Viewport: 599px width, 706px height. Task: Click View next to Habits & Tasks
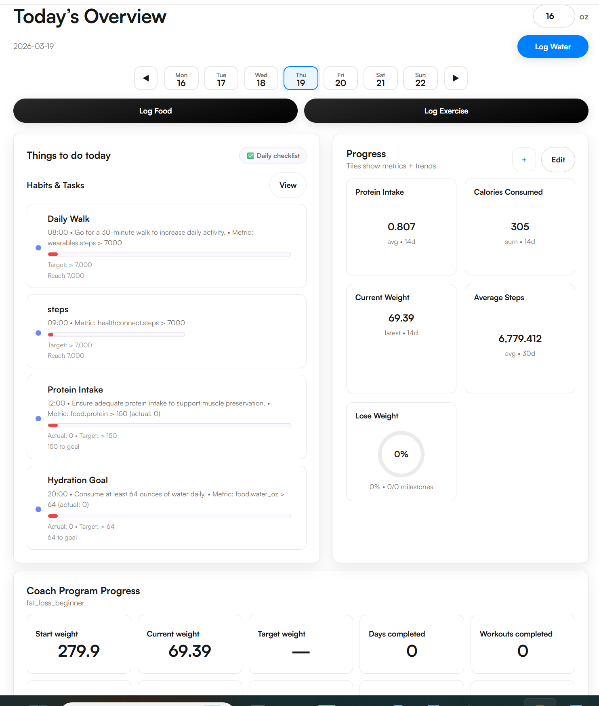pyautogui.click(x=288, y=185)
